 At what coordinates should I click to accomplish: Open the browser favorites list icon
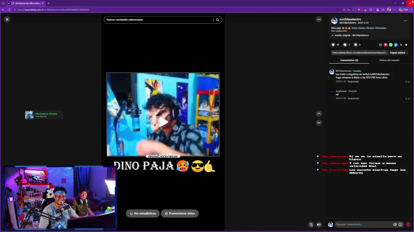coord(383,10)
